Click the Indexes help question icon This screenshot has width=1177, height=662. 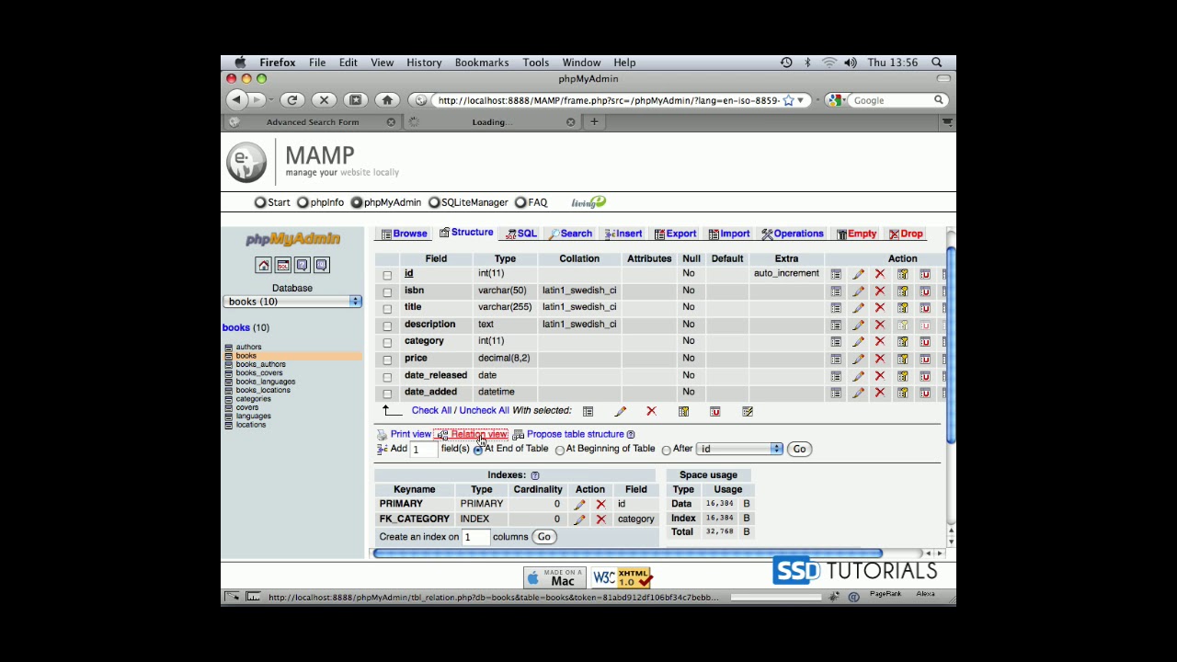click(x=535, y=475)
